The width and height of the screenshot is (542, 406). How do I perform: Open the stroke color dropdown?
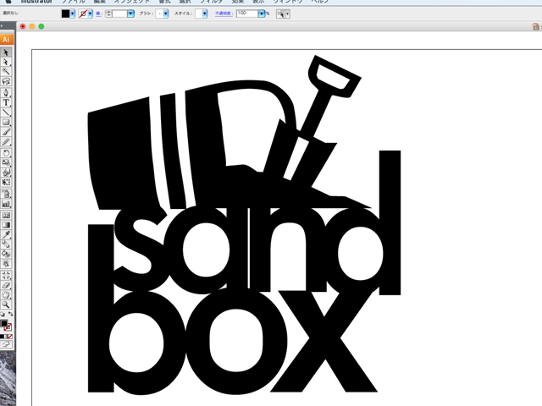[x=90, y=14]
